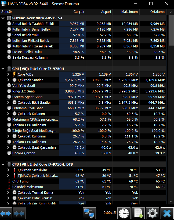Screen dimensions: 174x220
Task: Collapse the CPU i7-9750H: DTS group
Action: click(x=3, y=165)
